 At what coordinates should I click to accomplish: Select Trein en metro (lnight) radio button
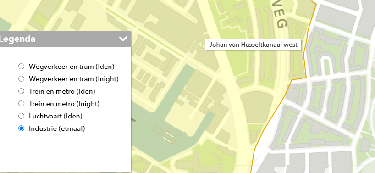[x=21, y=104]
